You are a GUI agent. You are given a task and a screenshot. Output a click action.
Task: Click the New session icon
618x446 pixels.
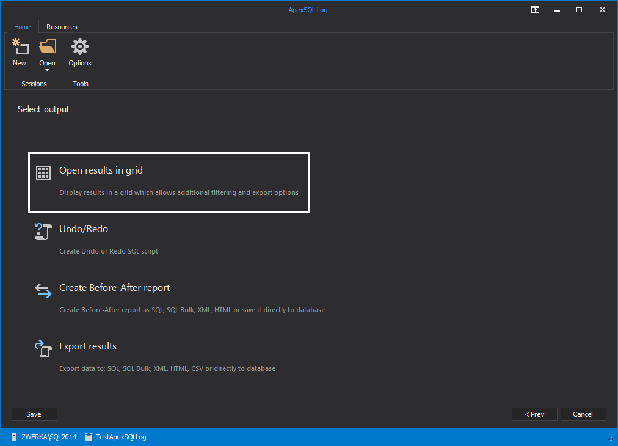pyautogui.click(x=20, y=47)
